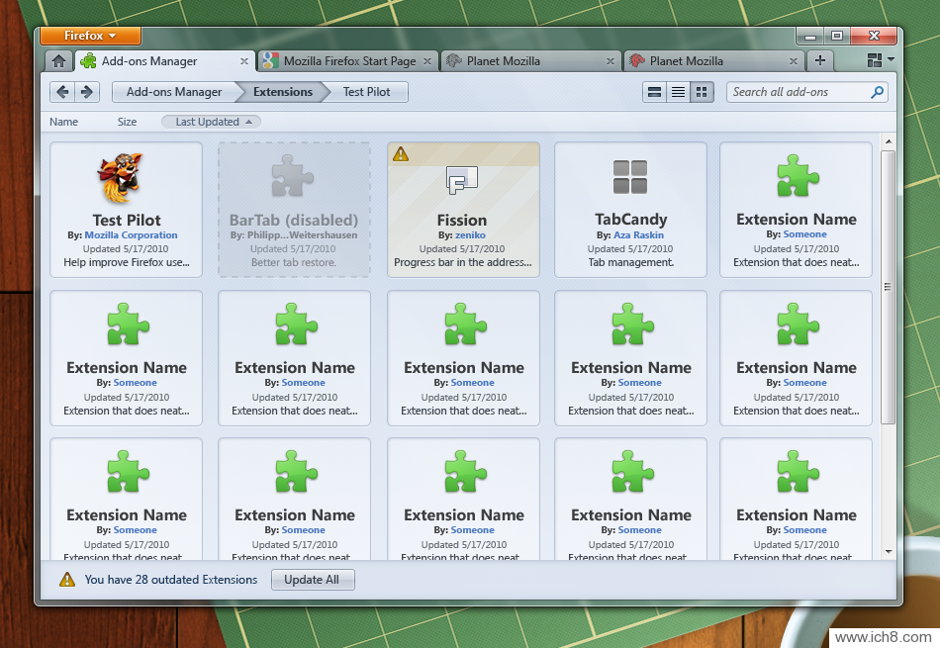Open the tab groups dropdown
The image size is (940, 648).
pyautogui.click(x=880, y=60)
